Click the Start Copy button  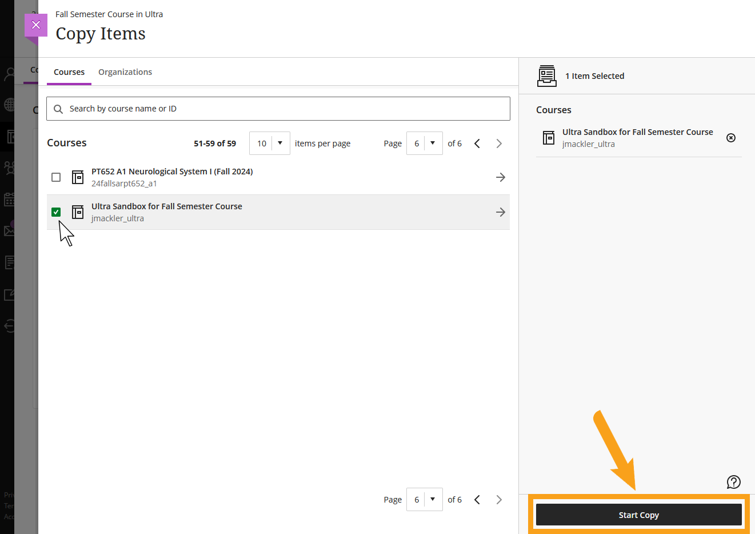(x=638, y=515)
